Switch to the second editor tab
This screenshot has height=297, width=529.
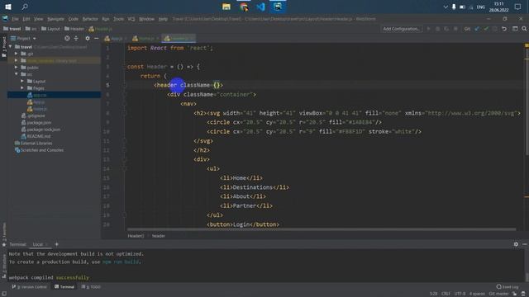pyautogui.click(x=145, y=39)
